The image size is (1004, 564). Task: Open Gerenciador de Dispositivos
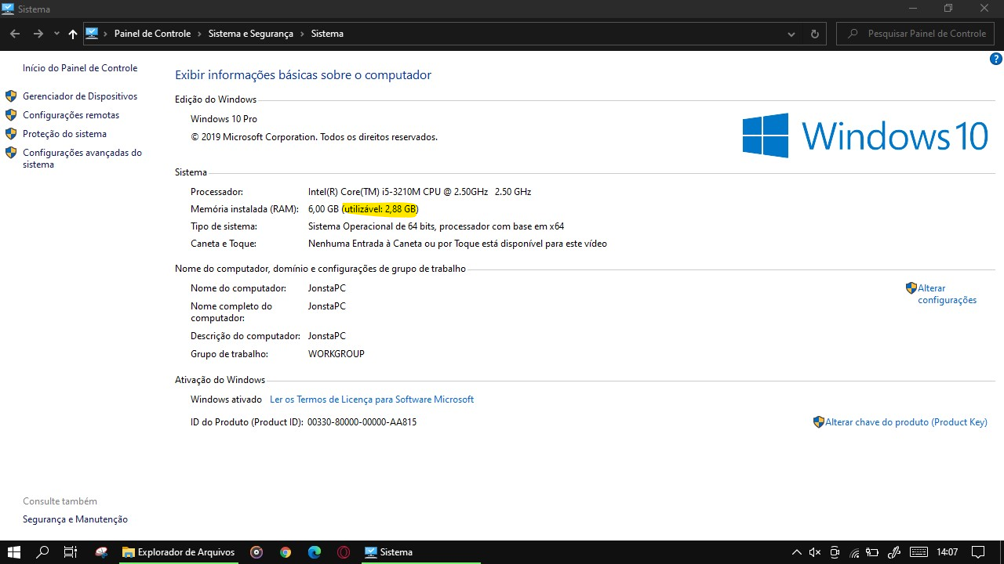click(80, 96)
